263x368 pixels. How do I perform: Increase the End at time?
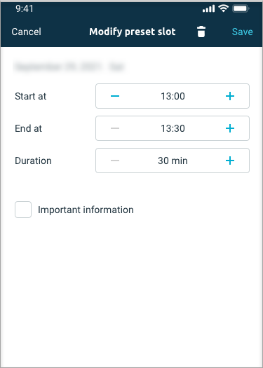tap(230, 128)
